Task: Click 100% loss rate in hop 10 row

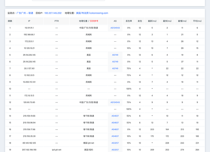Action: [x=129, y=89]
